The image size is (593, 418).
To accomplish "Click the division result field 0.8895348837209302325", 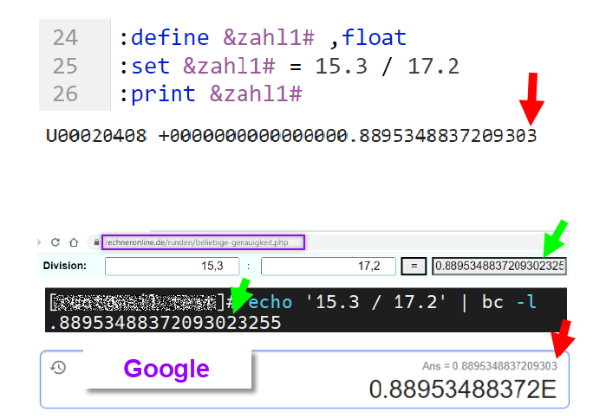I will click(x=499, y=267).
